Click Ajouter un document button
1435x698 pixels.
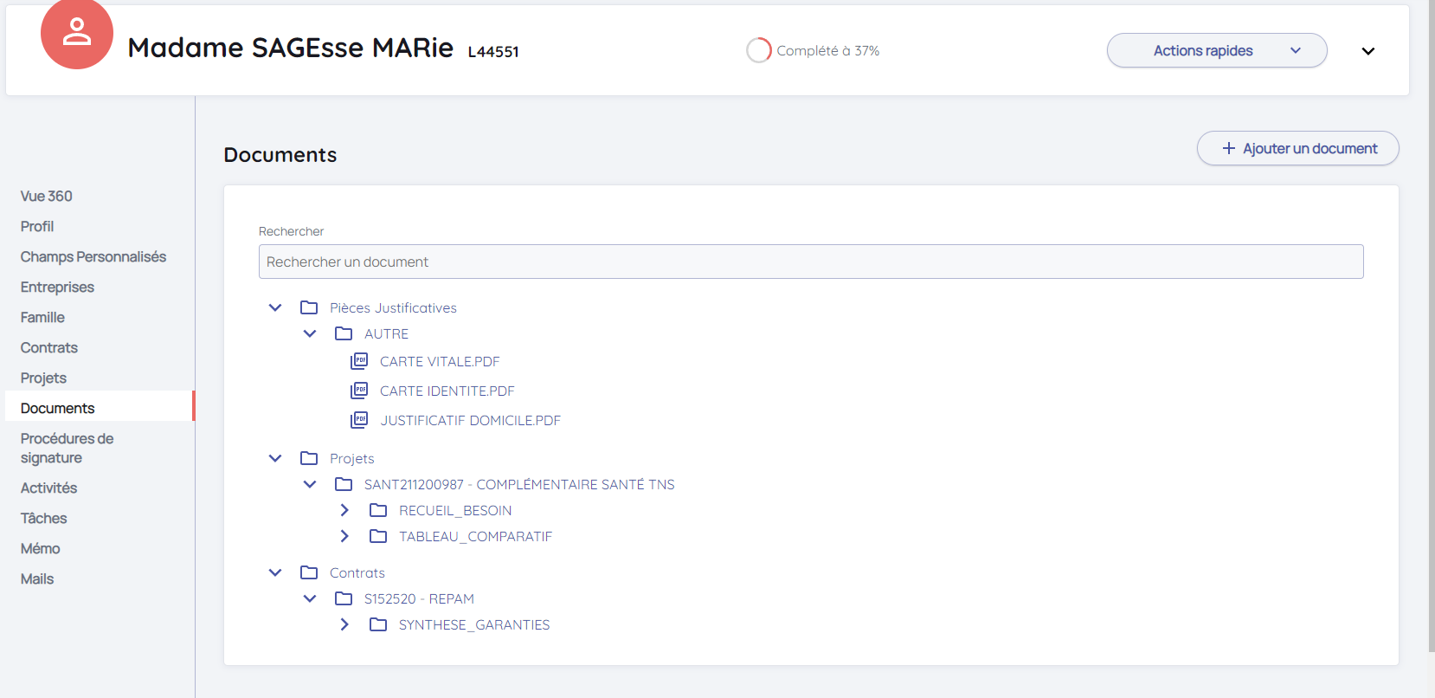click(x=1297, y=148)
